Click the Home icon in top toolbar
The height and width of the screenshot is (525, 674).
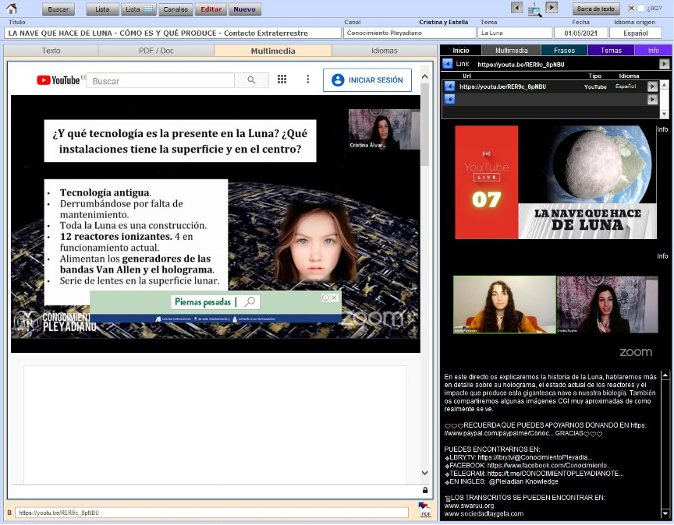(x=11, y=9)
